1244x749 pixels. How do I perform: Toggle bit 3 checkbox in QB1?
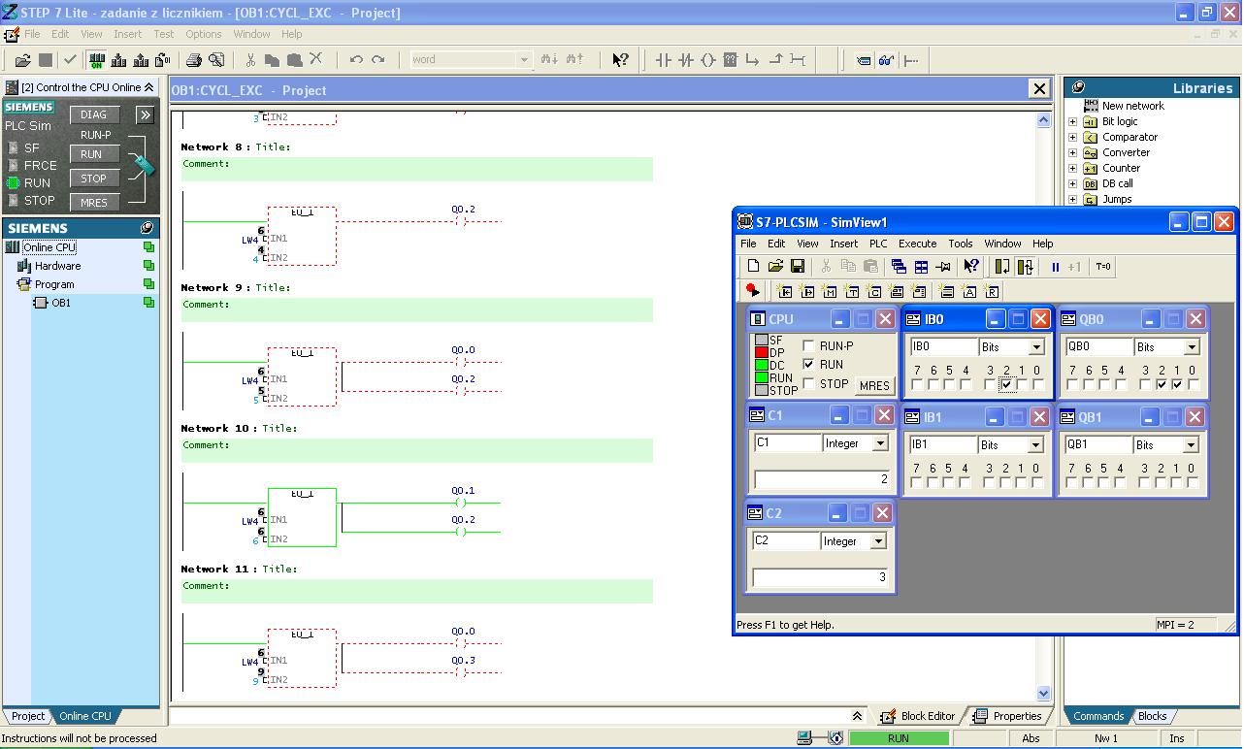(x=1145, y=483)
